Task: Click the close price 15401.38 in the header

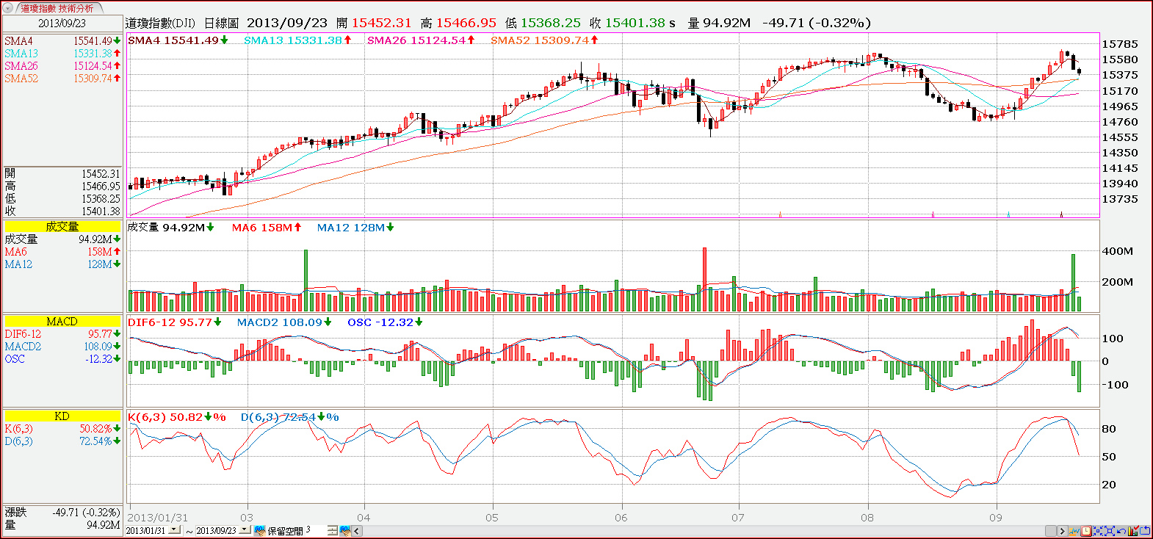Action: point(635,23)
